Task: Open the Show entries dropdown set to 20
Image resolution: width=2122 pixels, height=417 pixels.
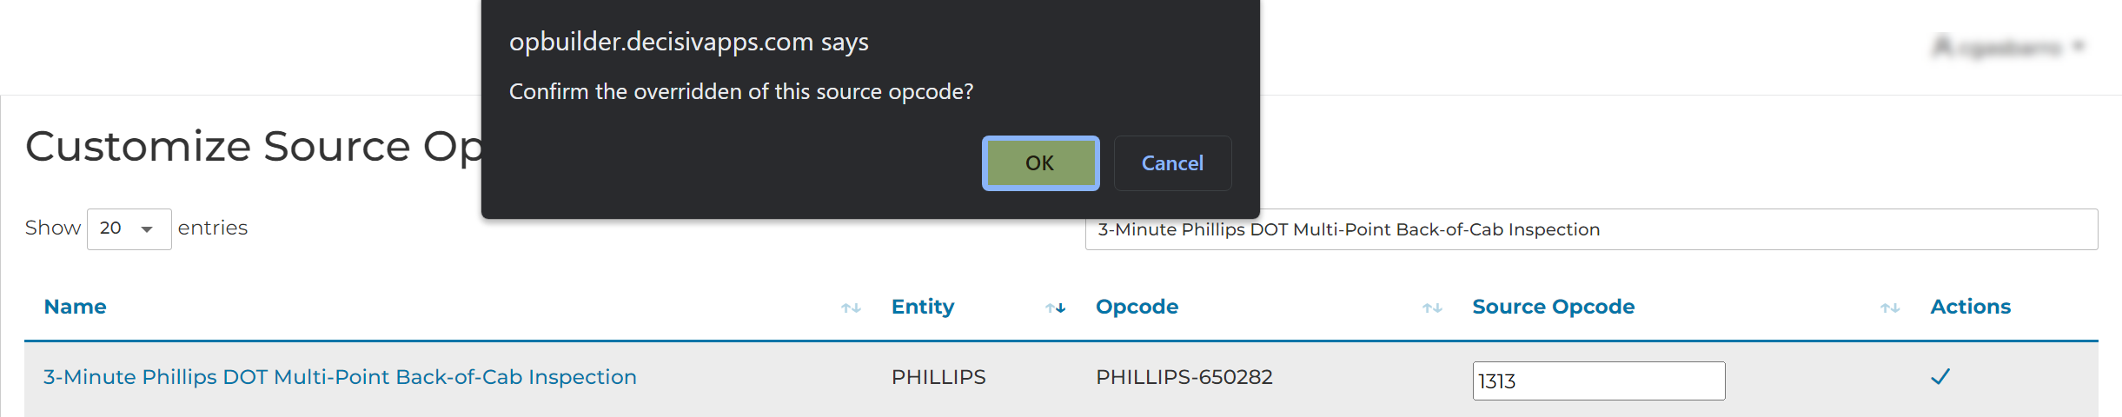Action: point(129,228)
